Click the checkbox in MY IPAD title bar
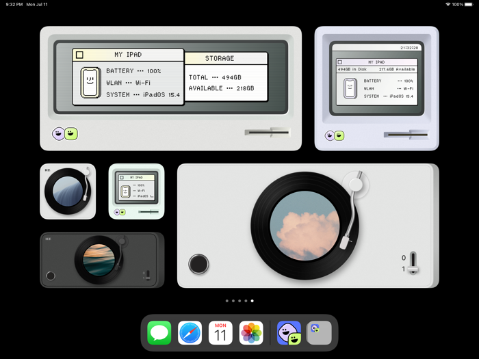This screenshot has width=479, height=359. pyautogui.click(x=79, y=55)
